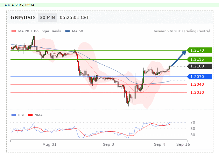Viewport: 219px width, 157px height.
Task: Click the 1.2010 support level value
Action: (197, 92)
